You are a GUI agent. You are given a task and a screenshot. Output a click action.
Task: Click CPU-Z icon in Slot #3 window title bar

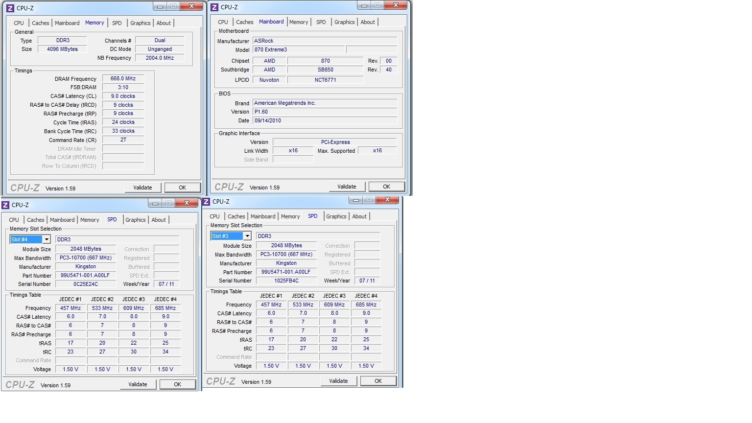point(206,202)
